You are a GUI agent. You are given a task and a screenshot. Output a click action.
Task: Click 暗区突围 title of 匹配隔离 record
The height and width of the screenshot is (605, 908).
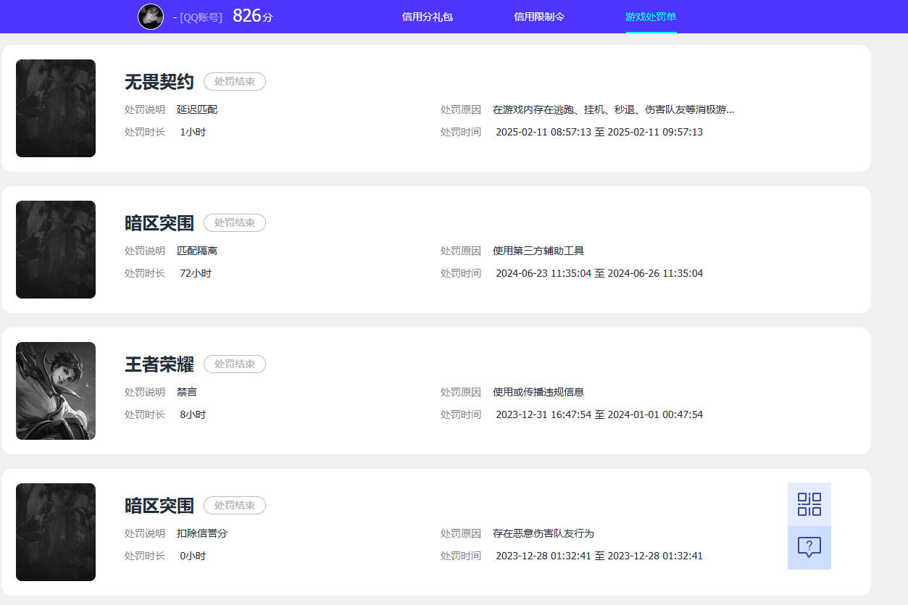pyautogui.click(x=159, y=223)
